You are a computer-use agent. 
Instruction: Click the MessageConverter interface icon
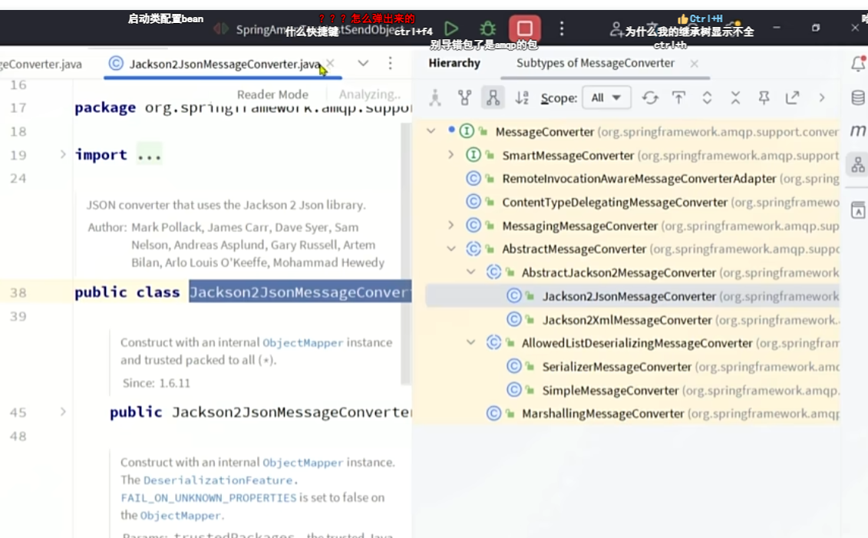[467, 131]
